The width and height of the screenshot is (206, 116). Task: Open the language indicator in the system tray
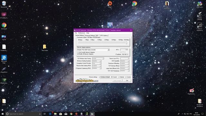191,114
